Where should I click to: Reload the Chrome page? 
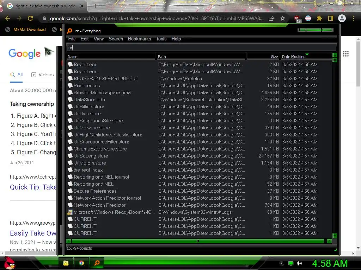click(x=30, y=18)
